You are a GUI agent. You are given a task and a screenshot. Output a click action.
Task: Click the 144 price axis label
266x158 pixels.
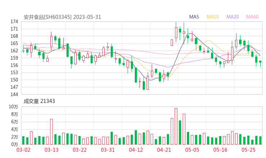14,94
